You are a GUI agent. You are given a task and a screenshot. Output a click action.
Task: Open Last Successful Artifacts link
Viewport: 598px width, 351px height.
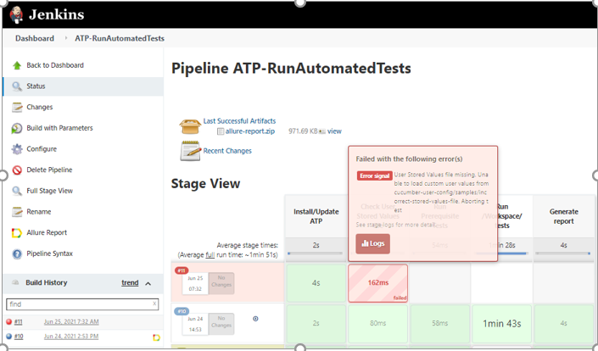pyautogui.click(x=239, y=120)
